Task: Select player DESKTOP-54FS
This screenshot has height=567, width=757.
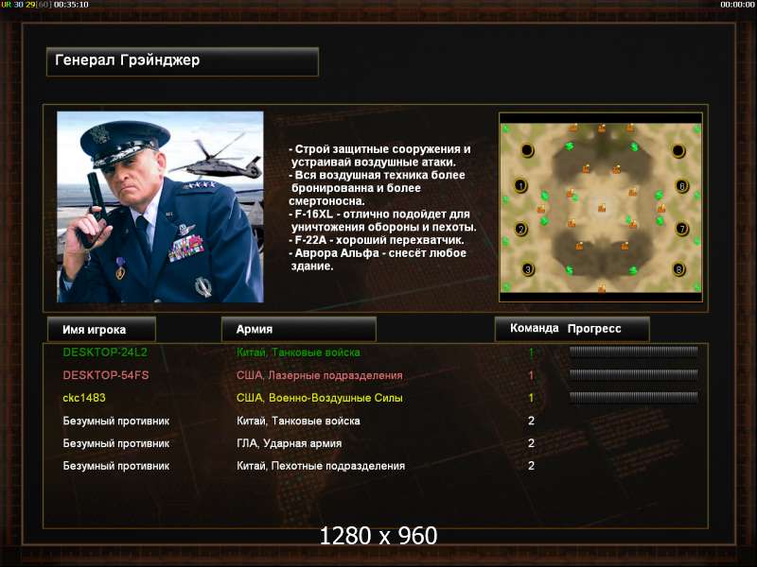Action: (x=106, y=375)
